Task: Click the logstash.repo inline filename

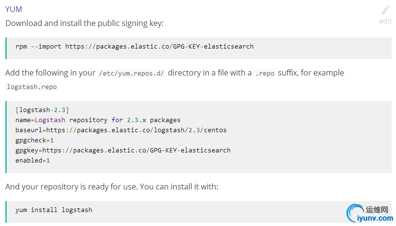Action: coord(32,87)
